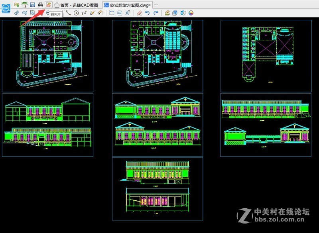
Task: Switch to the 3D box view icon
Action: point(175,13)
